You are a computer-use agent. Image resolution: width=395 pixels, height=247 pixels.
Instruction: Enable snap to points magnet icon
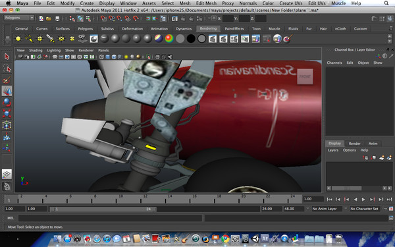coord(119,18)
